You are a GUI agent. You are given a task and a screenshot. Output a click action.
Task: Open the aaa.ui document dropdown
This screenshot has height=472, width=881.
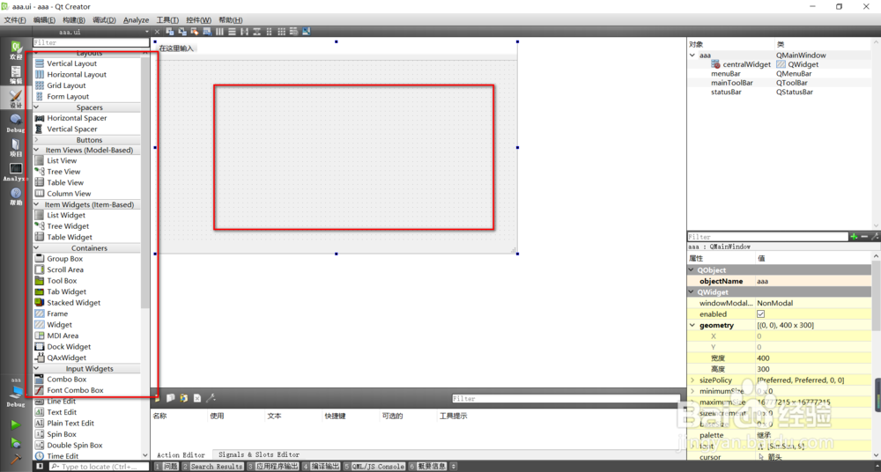pos(147,32)
